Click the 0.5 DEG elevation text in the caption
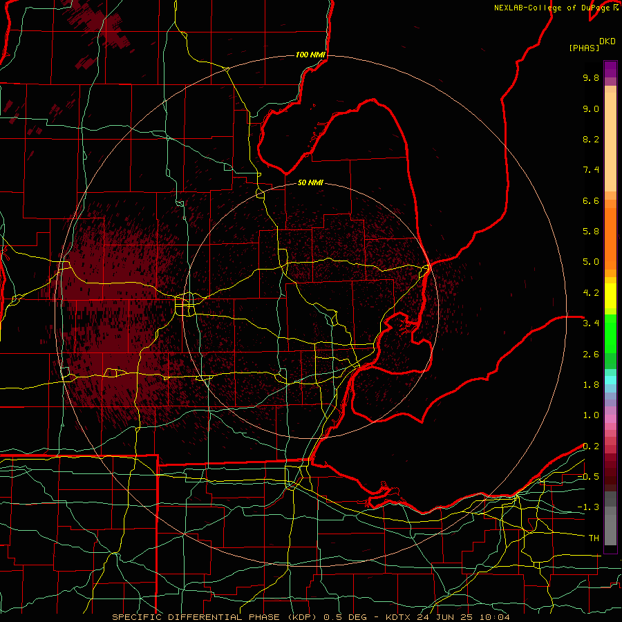 [x=347, y=617]
